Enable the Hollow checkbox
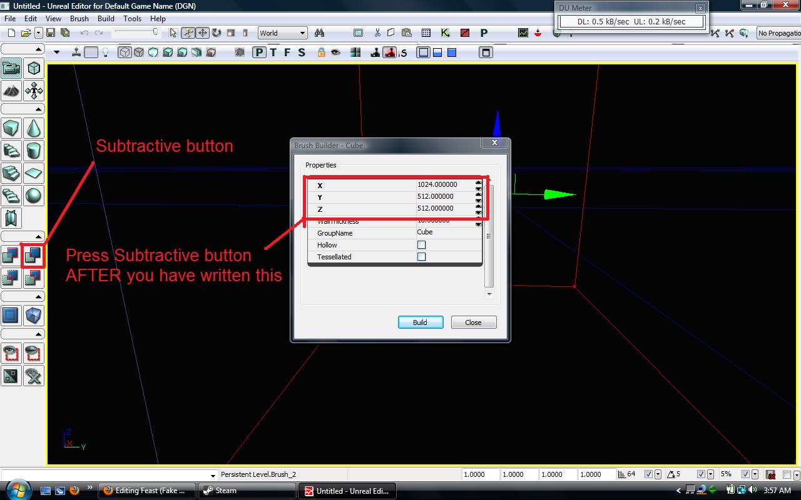Screen dimensions: 801x500 [x=421, y=245]
